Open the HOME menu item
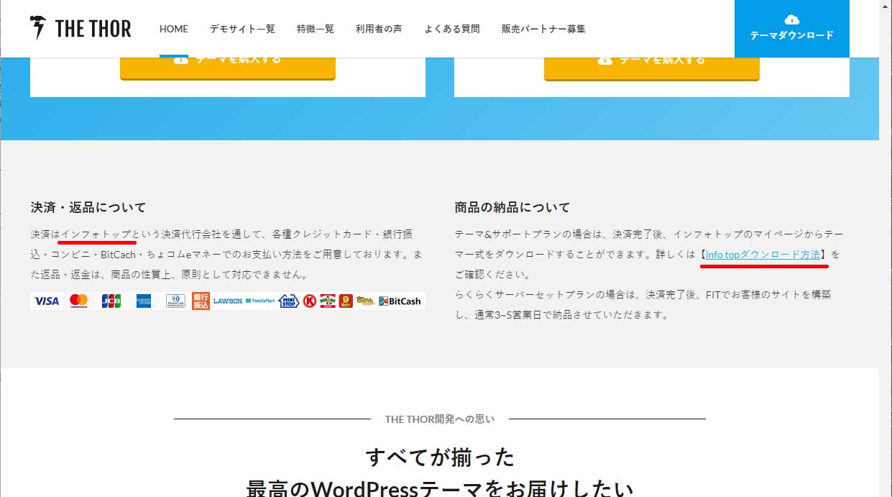 [174, 29]
